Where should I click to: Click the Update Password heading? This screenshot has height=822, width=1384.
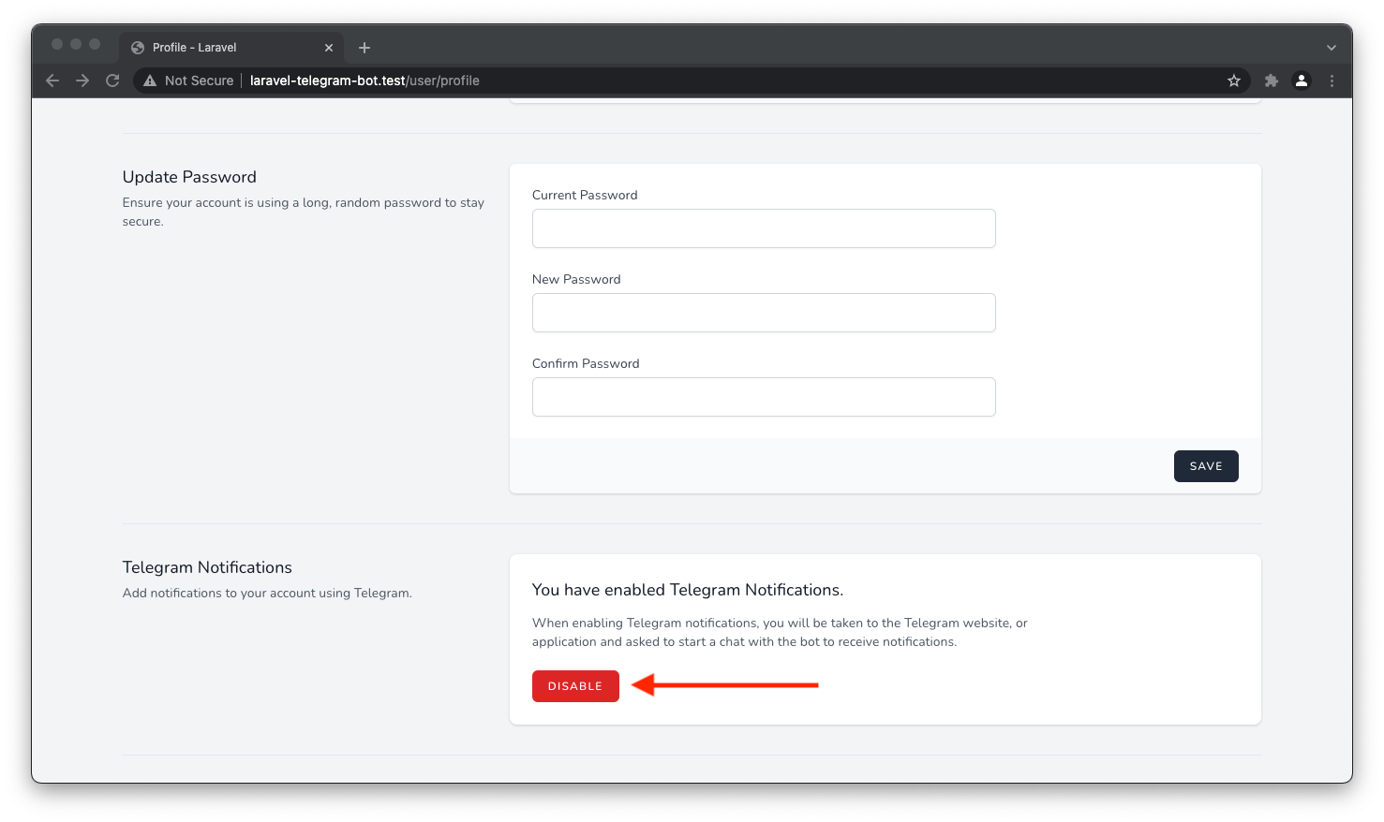coord(189,177)
